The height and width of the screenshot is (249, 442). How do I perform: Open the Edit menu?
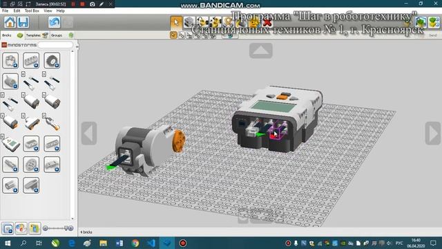point(17,11)
